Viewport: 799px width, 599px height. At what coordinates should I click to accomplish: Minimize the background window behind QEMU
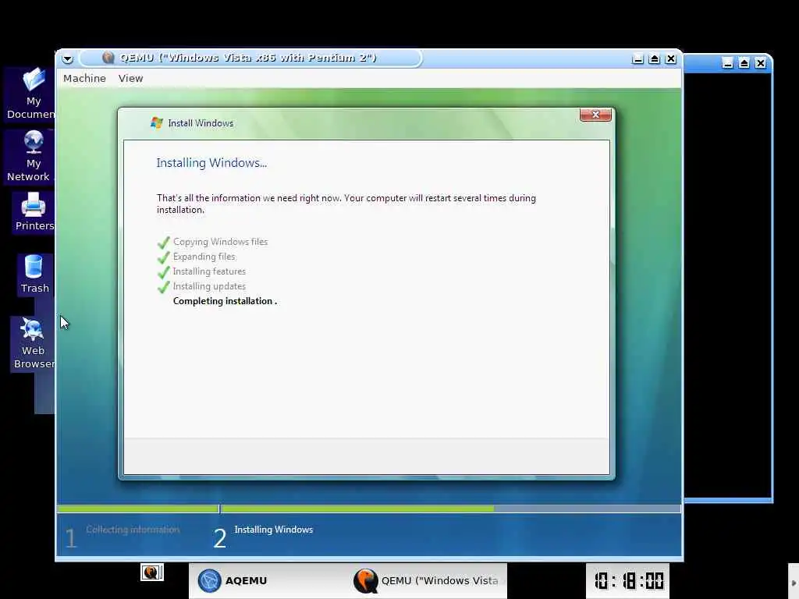click(727, 63)
